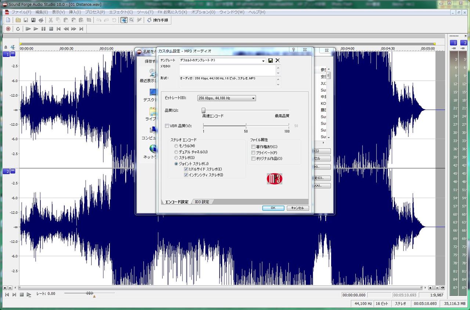Select the デュアル チャネル(U) radio button
The width and height of the screenshot is (470, 310).
[x=176, y=152]
